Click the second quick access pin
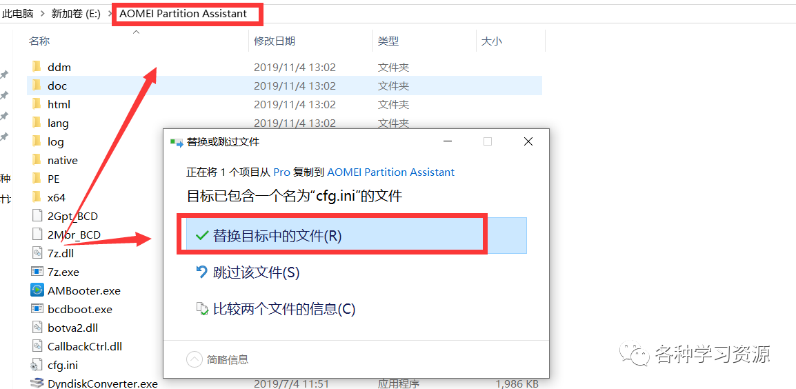 [x=4, y=95]
